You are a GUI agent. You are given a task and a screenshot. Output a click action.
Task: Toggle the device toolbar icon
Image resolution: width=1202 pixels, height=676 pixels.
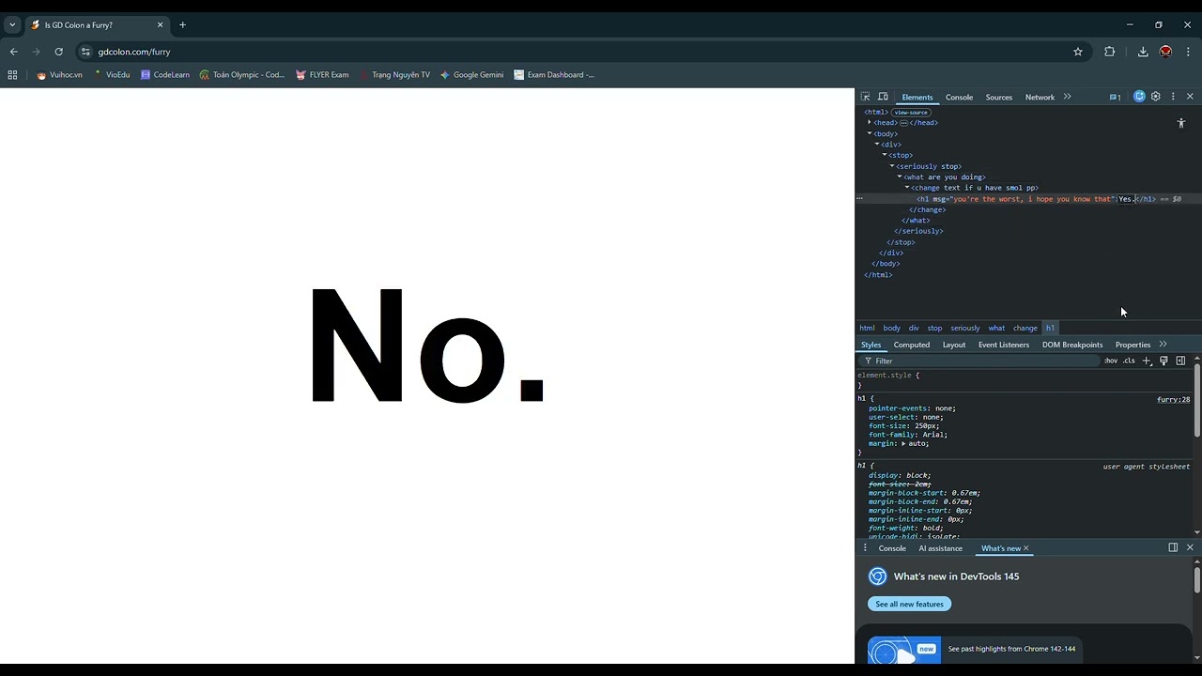[x=883, y=97]
